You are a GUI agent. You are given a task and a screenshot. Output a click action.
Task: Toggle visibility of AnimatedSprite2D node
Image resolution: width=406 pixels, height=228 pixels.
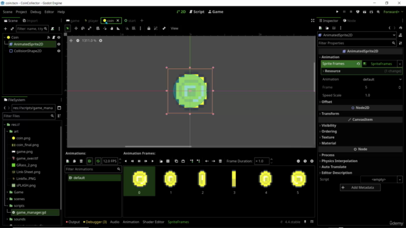pyautogui.click(x=59, y=44)
